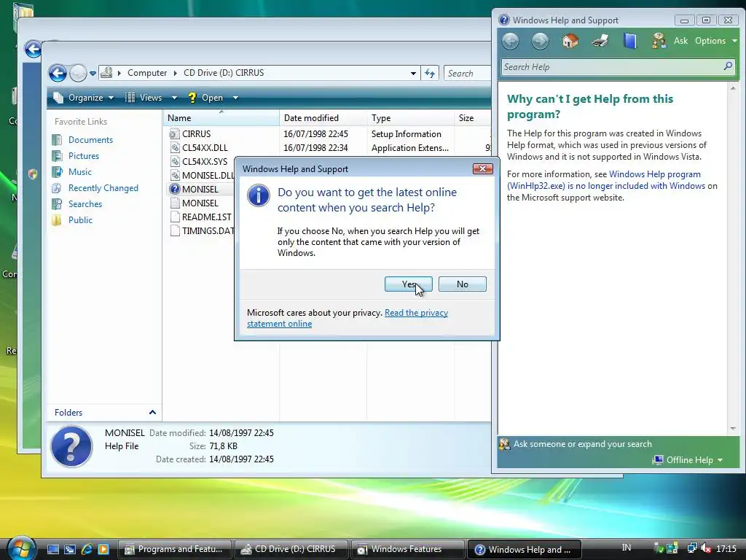Select the MONISEL help file icon
Screen dimensions: 746x560
pyautogui.click(x=175, y=190)
